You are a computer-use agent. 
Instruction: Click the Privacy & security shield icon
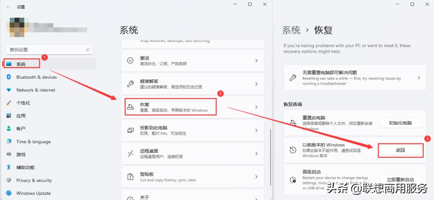click(x=9, y=180)
